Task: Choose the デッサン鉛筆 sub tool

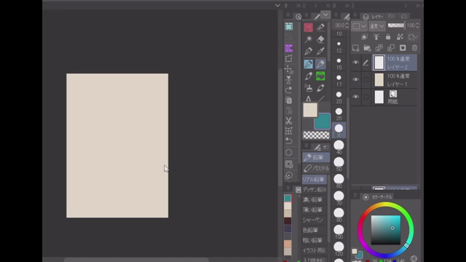Action: click(x=314, y=189)
